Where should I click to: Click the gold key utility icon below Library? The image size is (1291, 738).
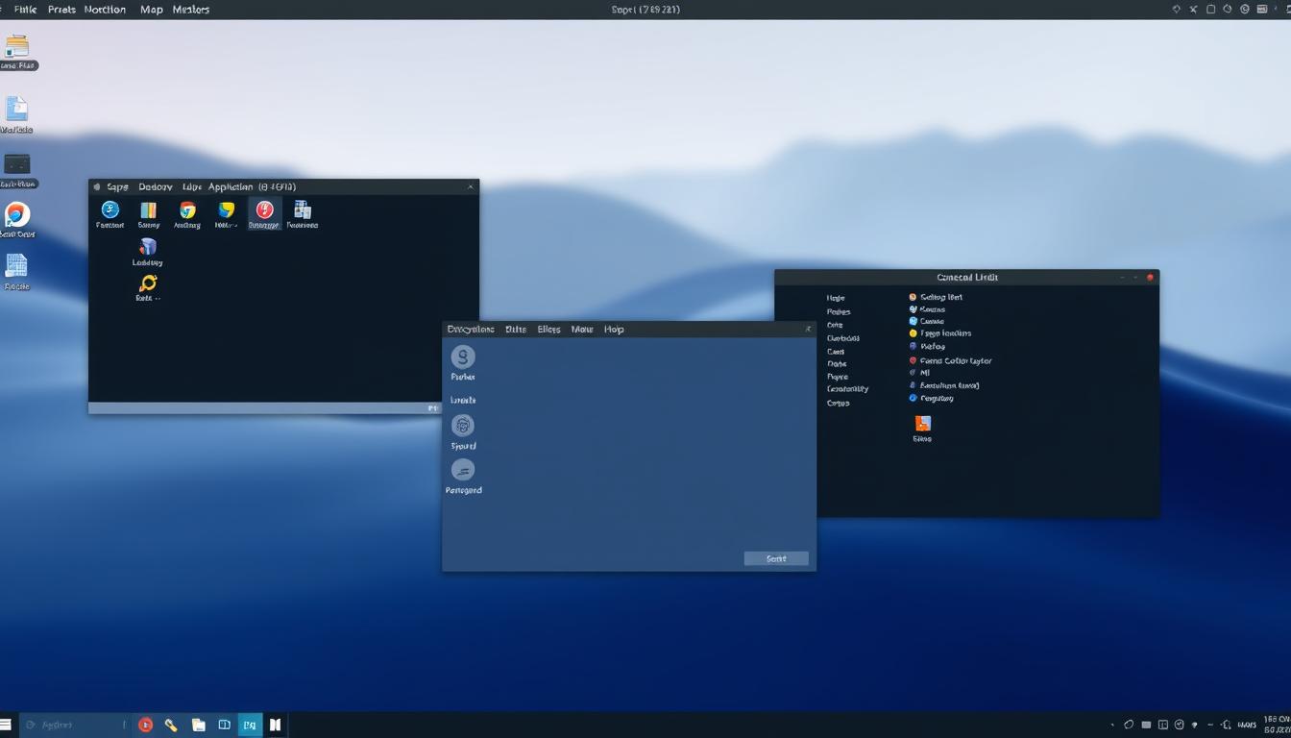point(148,284)
